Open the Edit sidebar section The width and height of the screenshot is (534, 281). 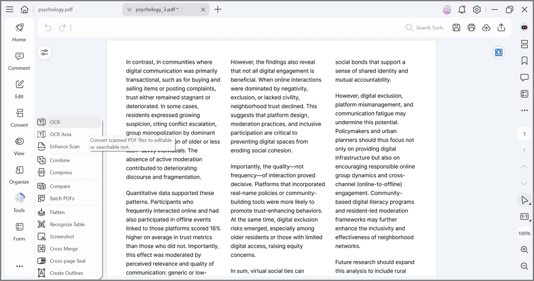point(19,89)
